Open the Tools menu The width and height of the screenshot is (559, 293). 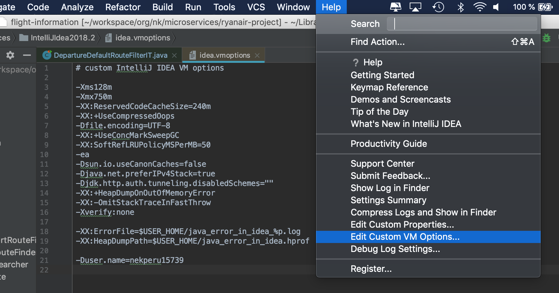tap(224, 7)
